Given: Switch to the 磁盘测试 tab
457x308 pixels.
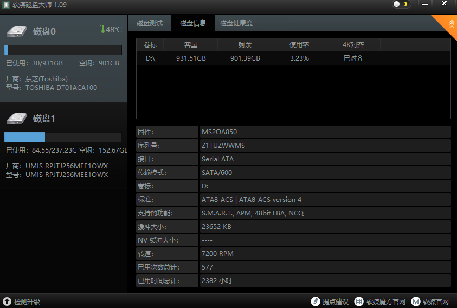Looking at the screenshot, I should click(150, 23).
